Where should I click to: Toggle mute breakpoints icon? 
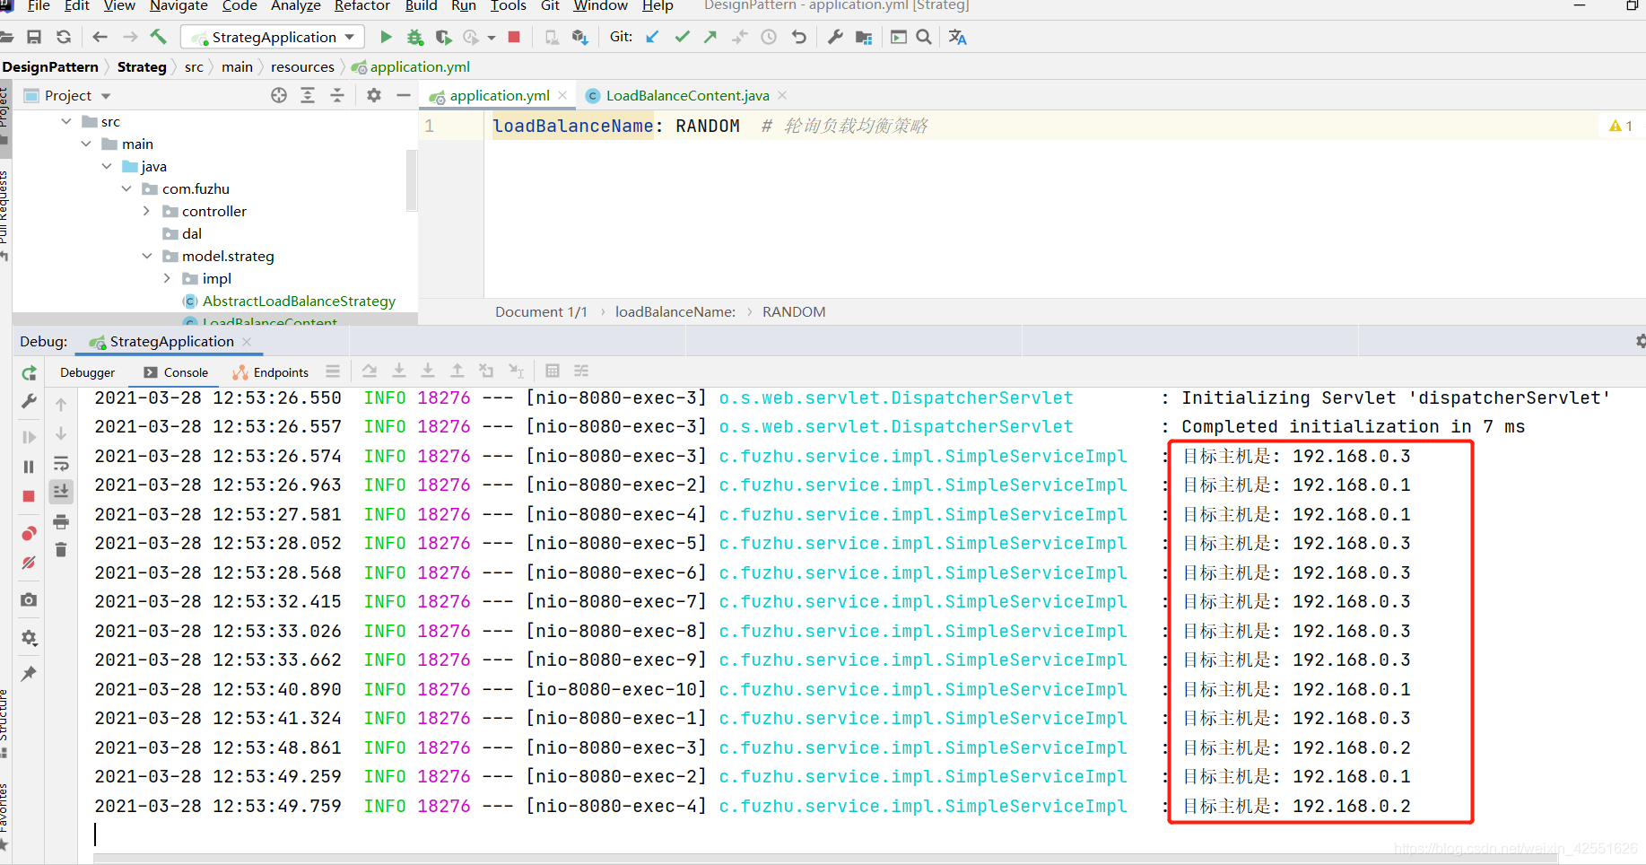tap(29, 563)
